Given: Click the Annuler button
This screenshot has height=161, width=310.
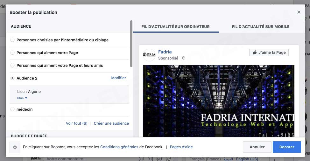Looking at the screenshot, I should (257, 147).
